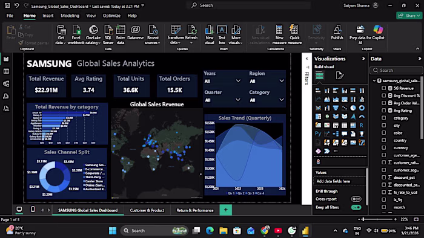The image size is (424, 238).
Task: Open the Get data ribbon button
Action: point(61,34)
